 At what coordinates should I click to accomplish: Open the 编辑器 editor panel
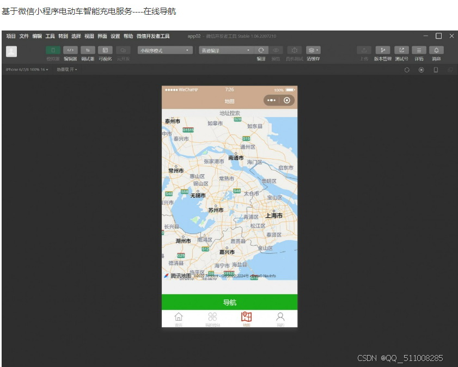70,50
